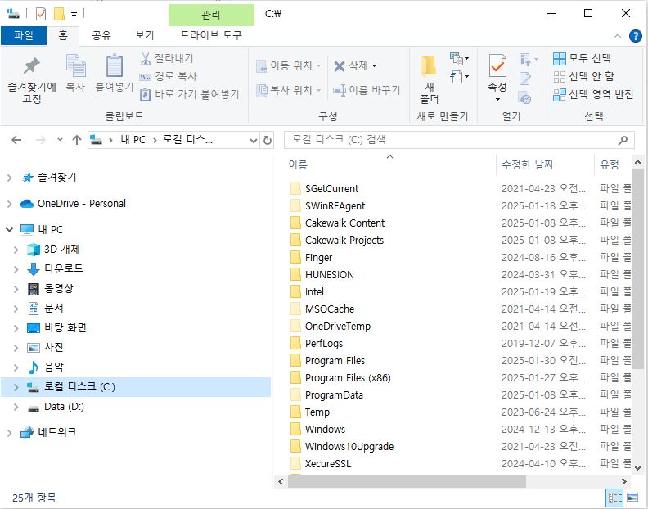648x509 pixels.
Task: Expand the 즐겨찾기 tree node
Action: point(10,178)
